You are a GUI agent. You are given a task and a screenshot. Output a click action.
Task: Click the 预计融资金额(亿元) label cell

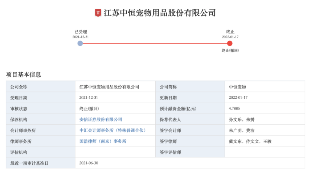click(190, 108)
